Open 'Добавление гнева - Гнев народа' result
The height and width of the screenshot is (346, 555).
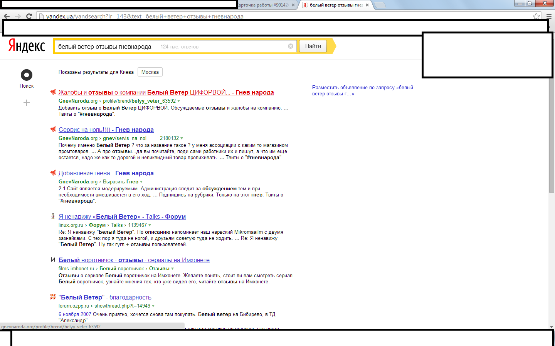(x=106, y=173)
